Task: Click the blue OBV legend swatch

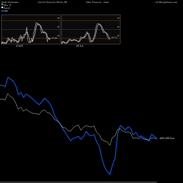Action: tap(2, 11)
